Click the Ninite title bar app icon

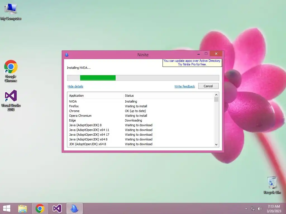pos(67,55)
